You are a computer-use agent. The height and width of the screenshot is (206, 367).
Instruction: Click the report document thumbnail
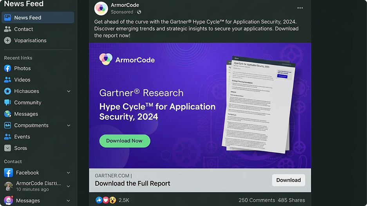pyautogui.click(x=259, y=105)
